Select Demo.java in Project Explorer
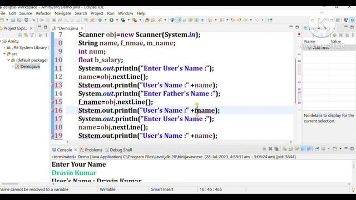356x200 pixels. tap(29, 67)
